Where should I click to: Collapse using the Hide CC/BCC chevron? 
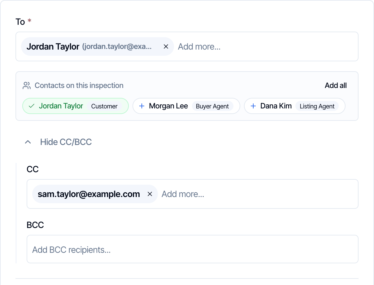pyautogui.click(x=28, y=142)
